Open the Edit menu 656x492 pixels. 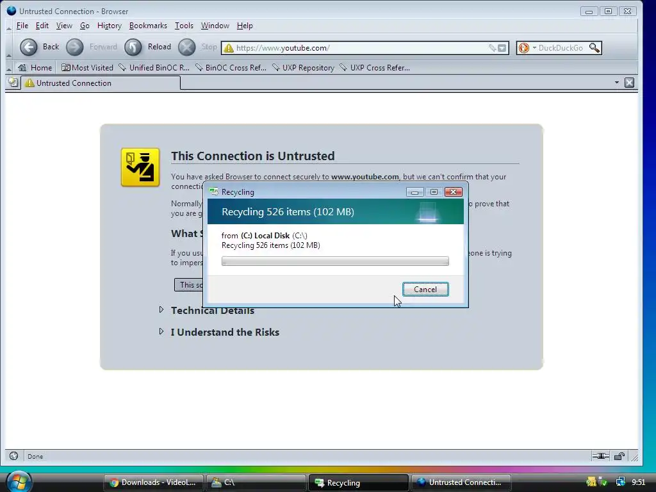coord(42,26)
